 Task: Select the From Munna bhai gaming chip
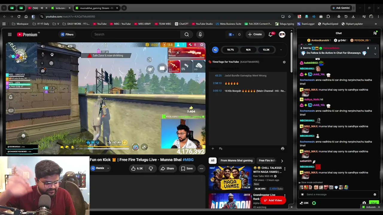coord(236,161)
